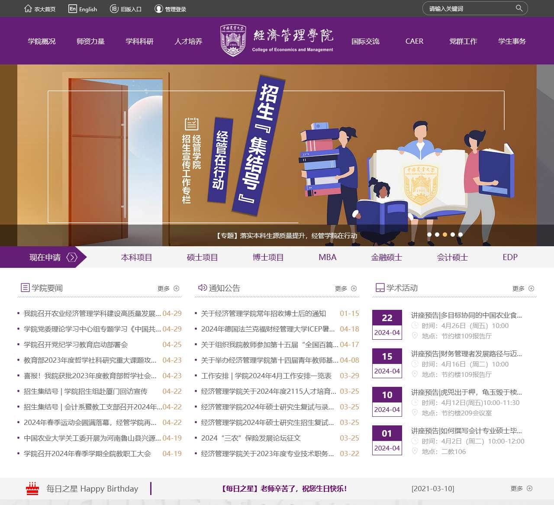Open notice 关于经济管理学院常年招收博士后的通知
The image size is (554, 505).
[x=264, y=314]
